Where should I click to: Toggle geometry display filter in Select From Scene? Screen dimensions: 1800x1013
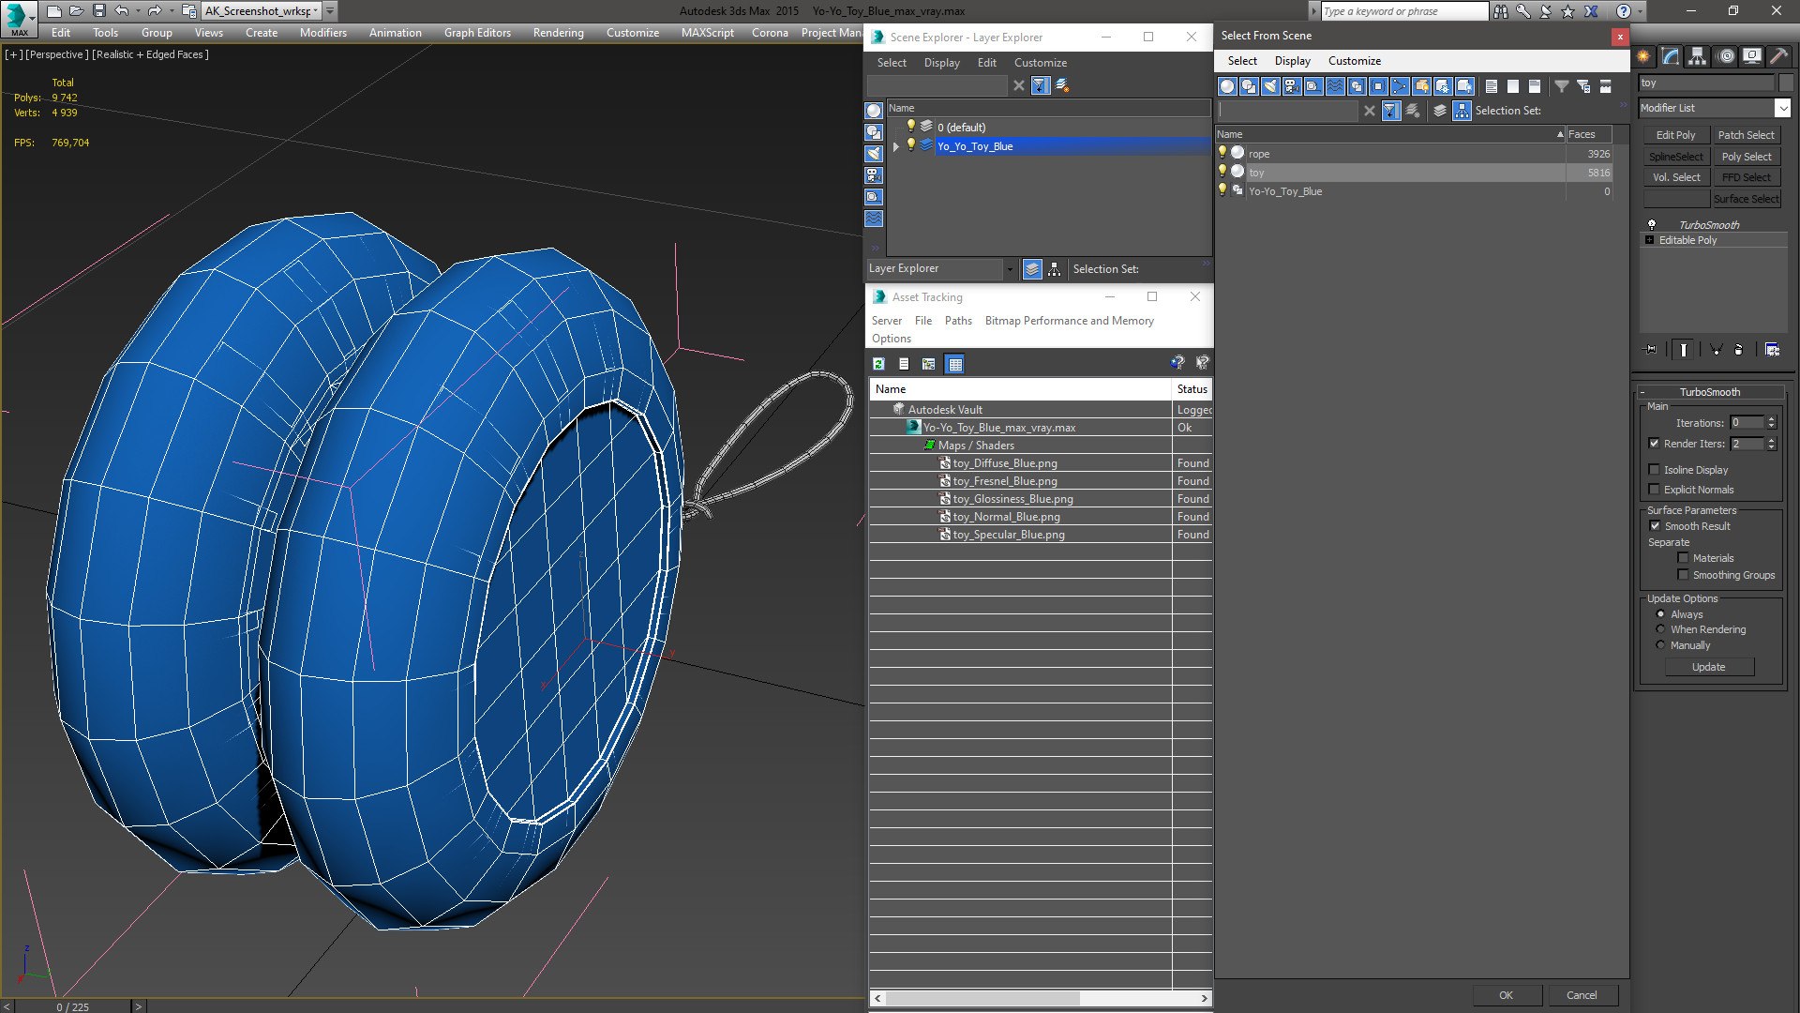tap(1227, 86)
